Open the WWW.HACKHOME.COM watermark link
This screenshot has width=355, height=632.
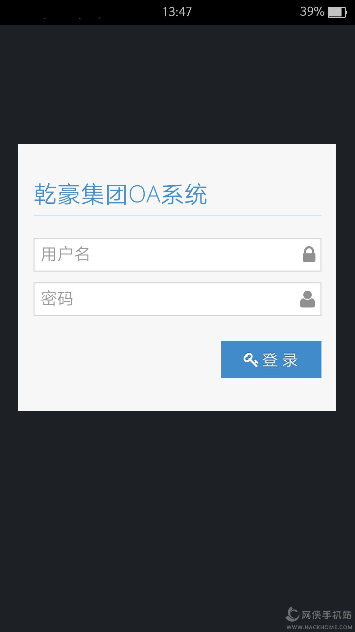point(319,627)
